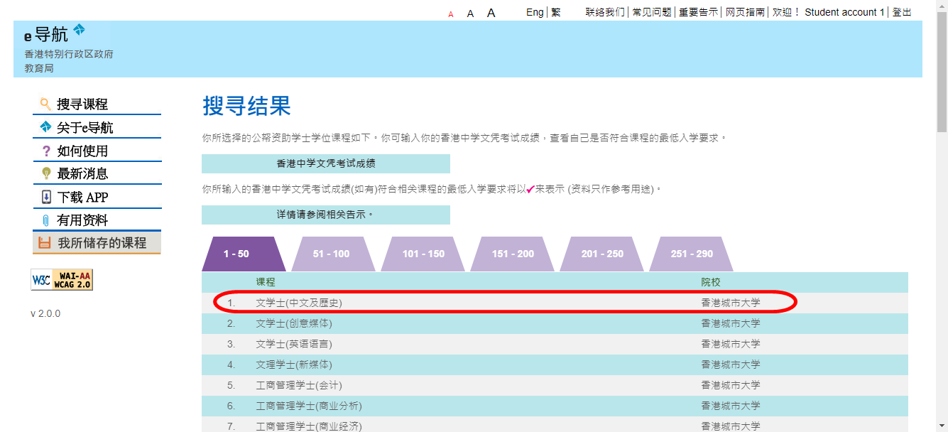
Task: Open course 文学士(中文及歷史)
Action: [x=299, y=303]
